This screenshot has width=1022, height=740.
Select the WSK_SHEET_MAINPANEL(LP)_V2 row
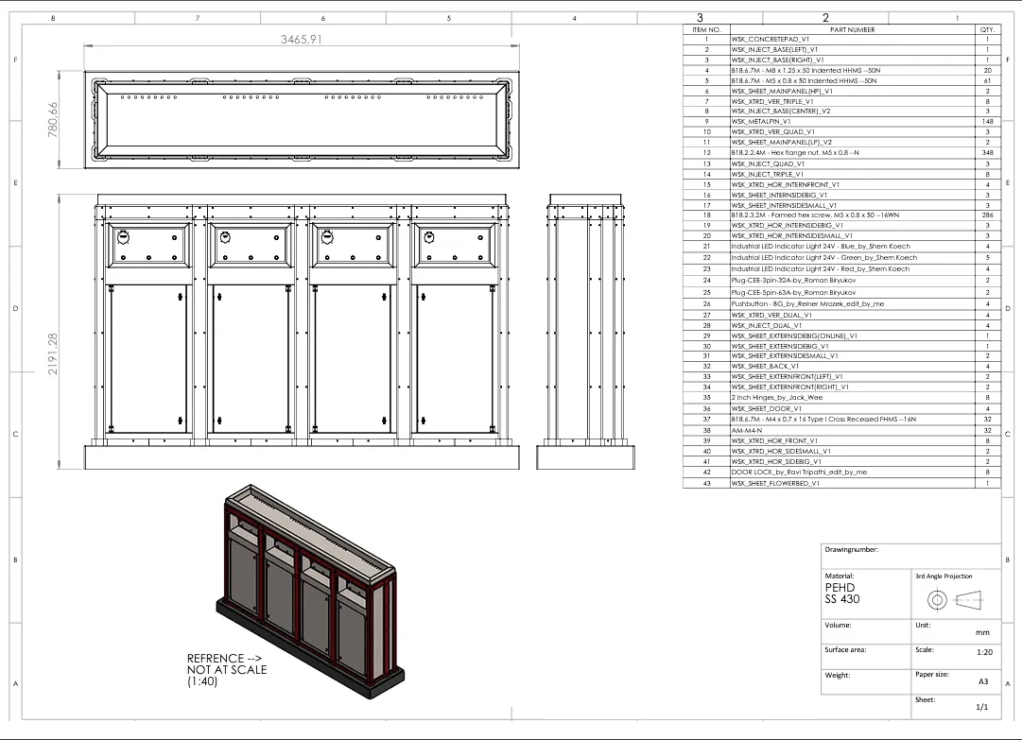[841, 142]
